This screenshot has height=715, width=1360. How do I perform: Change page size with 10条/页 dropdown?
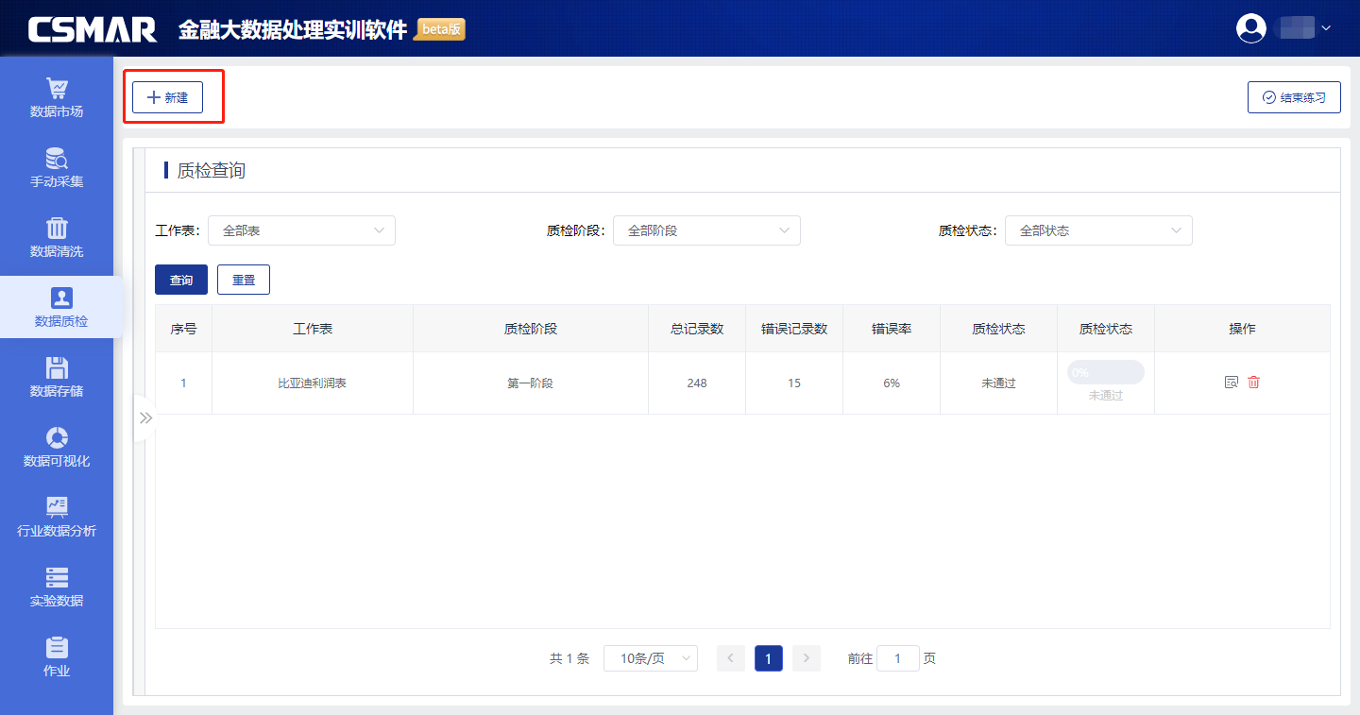click(650, 658)
